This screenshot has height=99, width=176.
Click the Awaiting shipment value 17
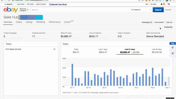pyautogui.click(x=34, y=36)
